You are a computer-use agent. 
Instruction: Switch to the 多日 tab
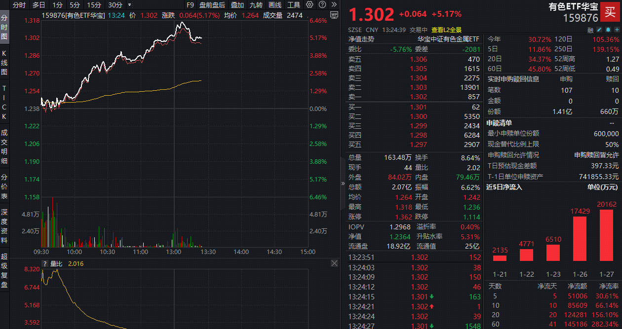38,5
